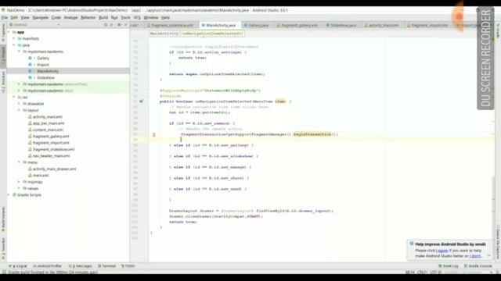The width and height of the screenshot is (501, 281).
Task: Expand the mipmap folder
Action: [19, 182]
